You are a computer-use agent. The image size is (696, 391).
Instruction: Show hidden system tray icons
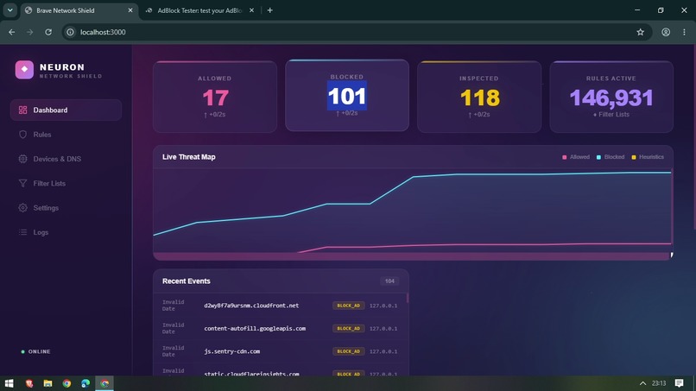click(642, 383)
